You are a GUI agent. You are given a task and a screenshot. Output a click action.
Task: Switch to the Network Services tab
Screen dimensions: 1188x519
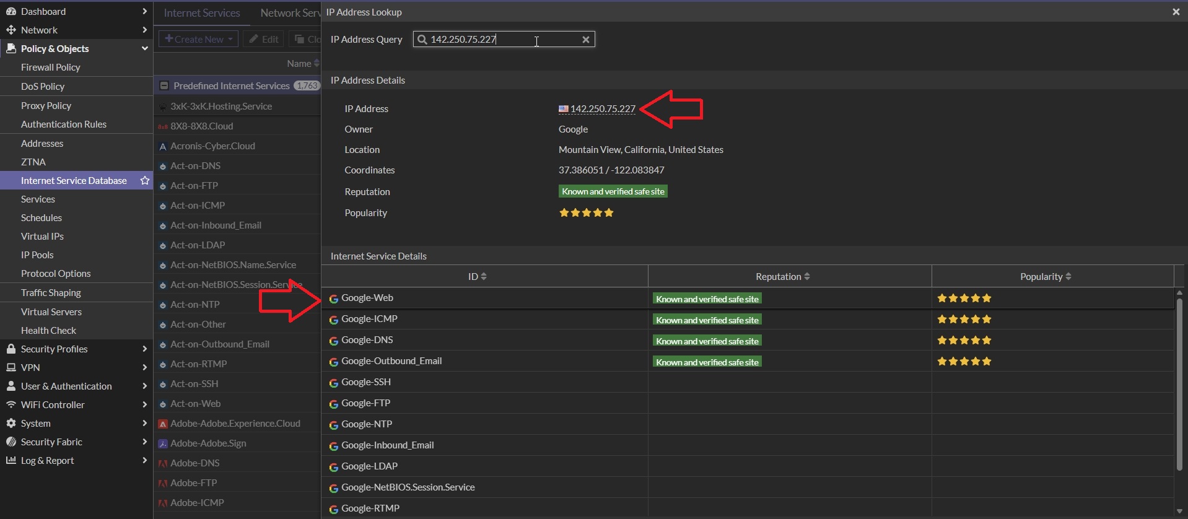(290, 12)
